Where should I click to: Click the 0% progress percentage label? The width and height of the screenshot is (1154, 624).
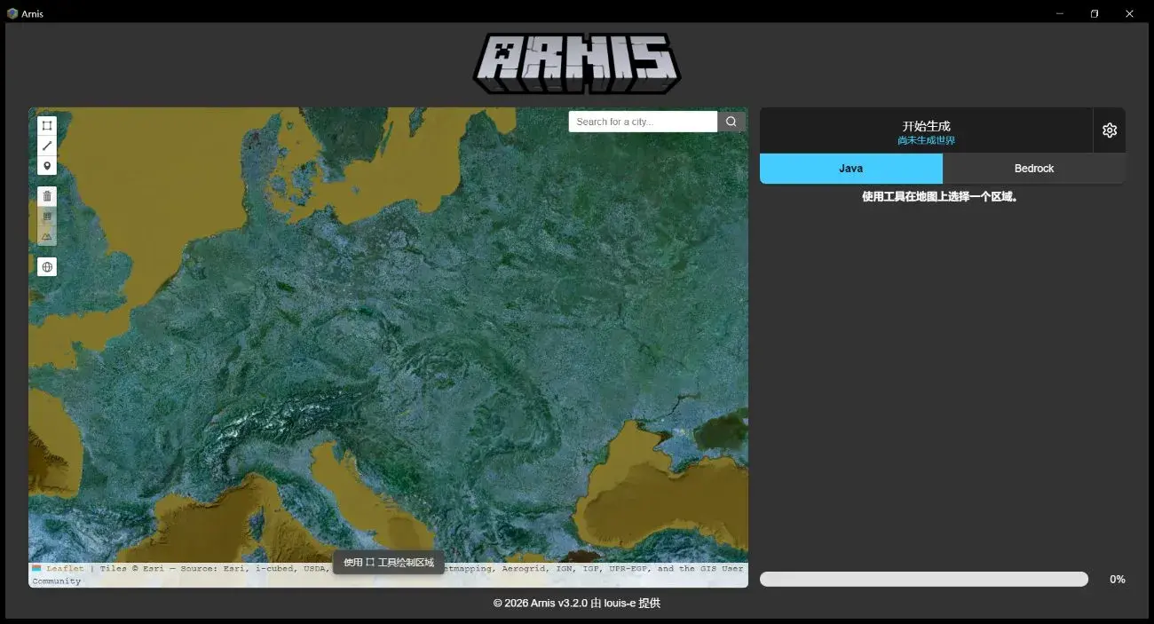[1118, 580]
